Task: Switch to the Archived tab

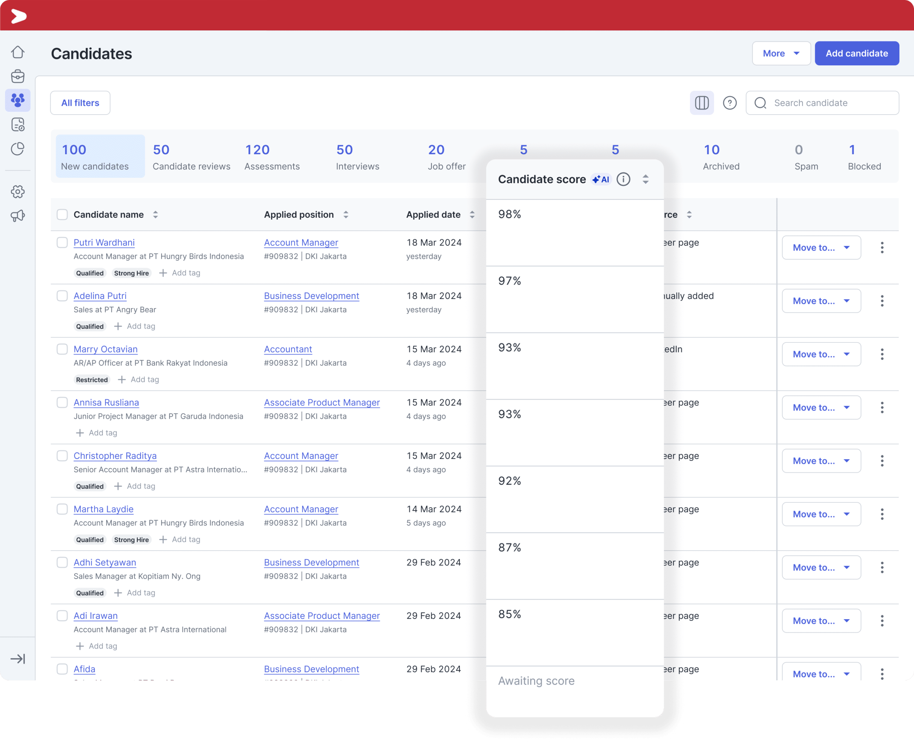Action: (721, 156)
